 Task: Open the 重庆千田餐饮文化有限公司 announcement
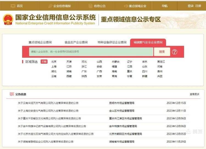coord(49,119)
